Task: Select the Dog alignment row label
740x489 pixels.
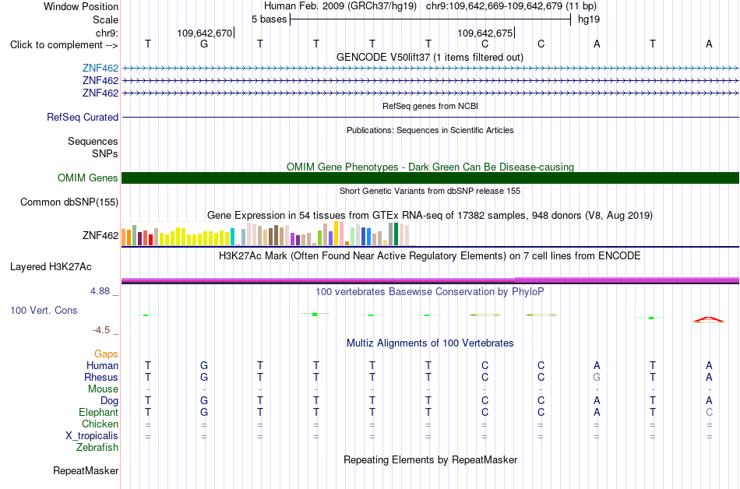Action: 109,401
